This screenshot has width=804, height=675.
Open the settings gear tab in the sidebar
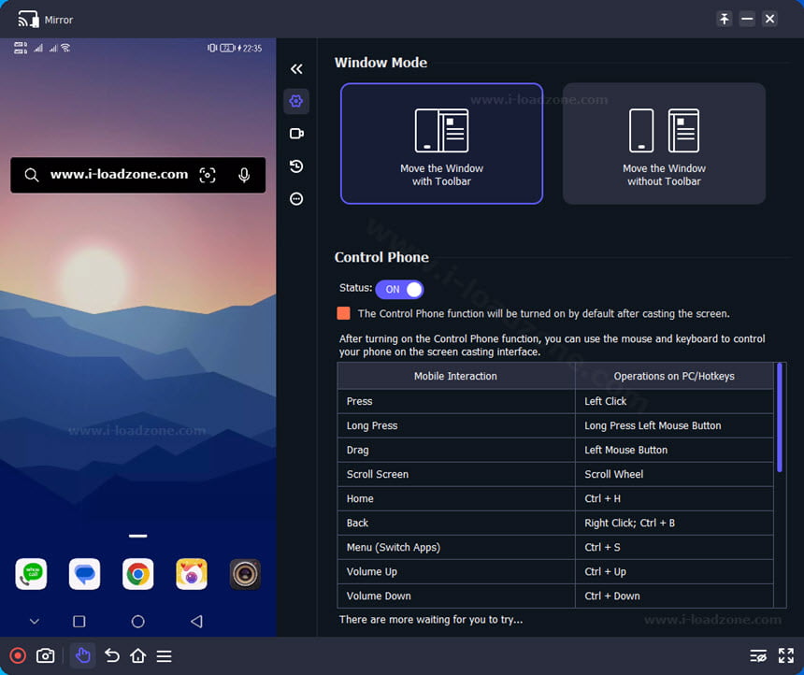coord(296,101)
